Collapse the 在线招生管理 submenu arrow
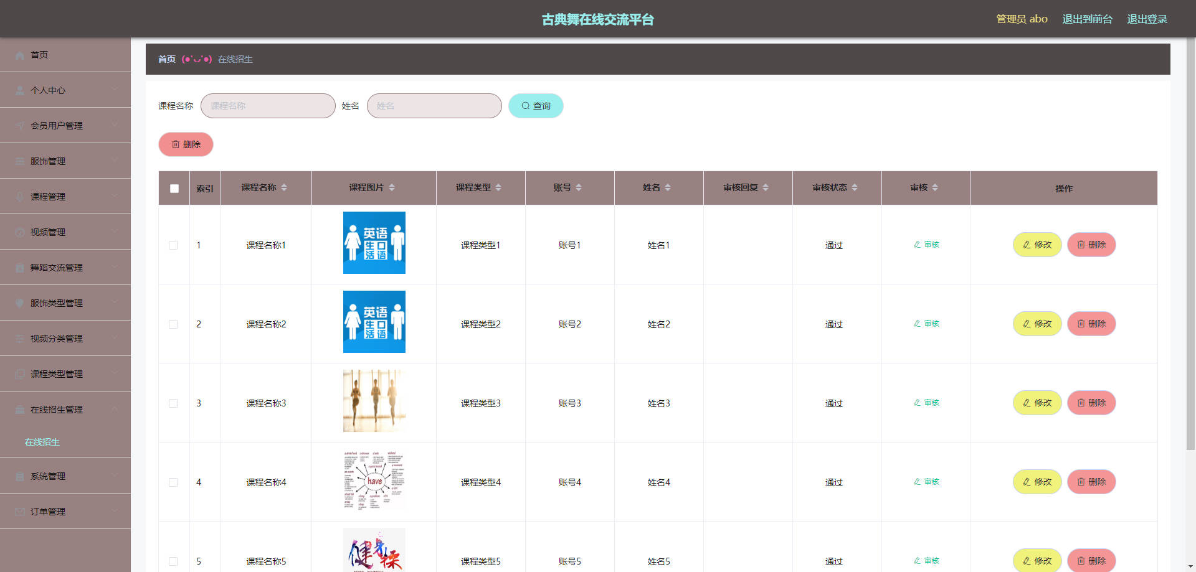 tap(115, 409)
